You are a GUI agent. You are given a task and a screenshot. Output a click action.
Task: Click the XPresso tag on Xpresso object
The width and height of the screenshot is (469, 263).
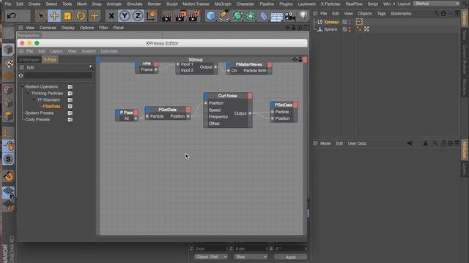(359, 21)
